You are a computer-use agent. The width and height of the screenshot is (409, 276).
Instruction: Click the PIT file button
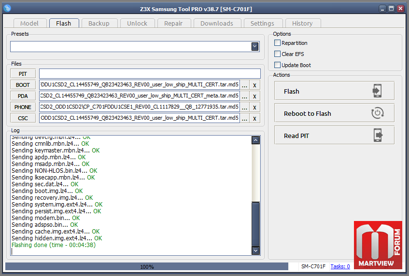coord(23,74)
